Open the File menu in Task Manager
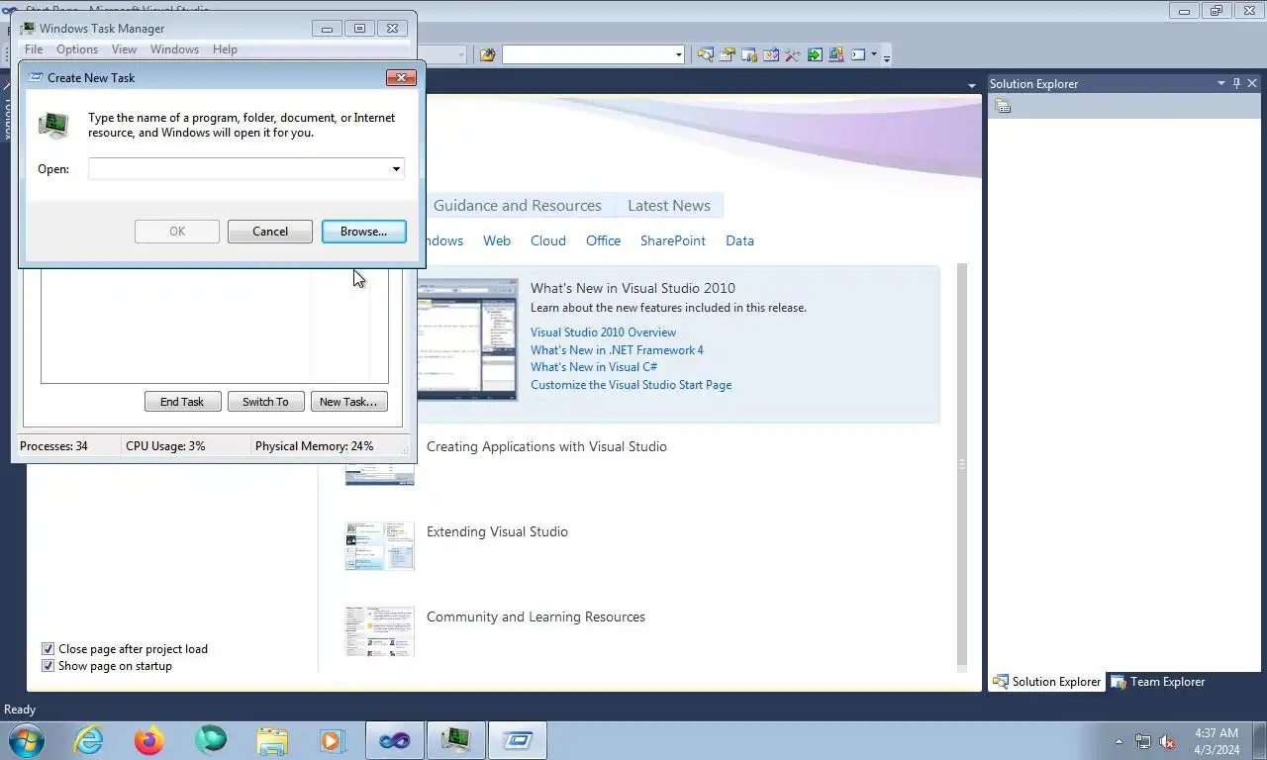Viewport: 1267px width, 760px height. (x=33, y=49)
